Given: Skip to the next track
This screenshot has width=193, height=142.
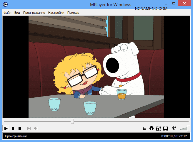Looking at the screenshot, I should pos(36,128).
